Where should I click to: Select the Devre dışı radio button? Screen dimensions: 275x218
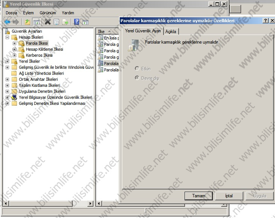point(137,78)
